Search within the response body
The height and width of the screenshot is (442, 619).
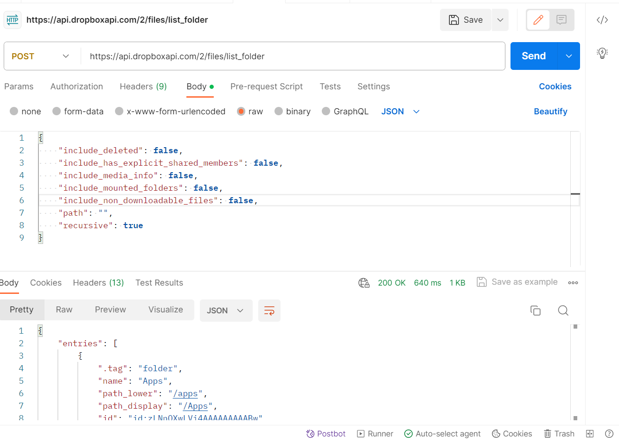click(x=563, y=311)
